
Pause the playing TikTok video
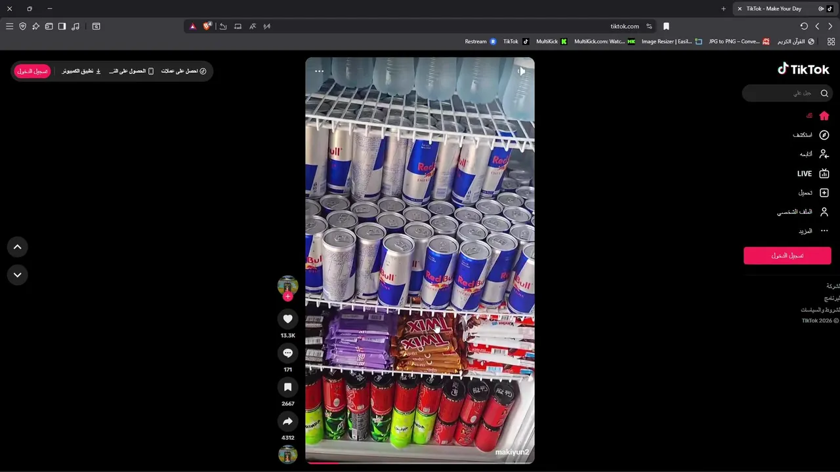420,260
